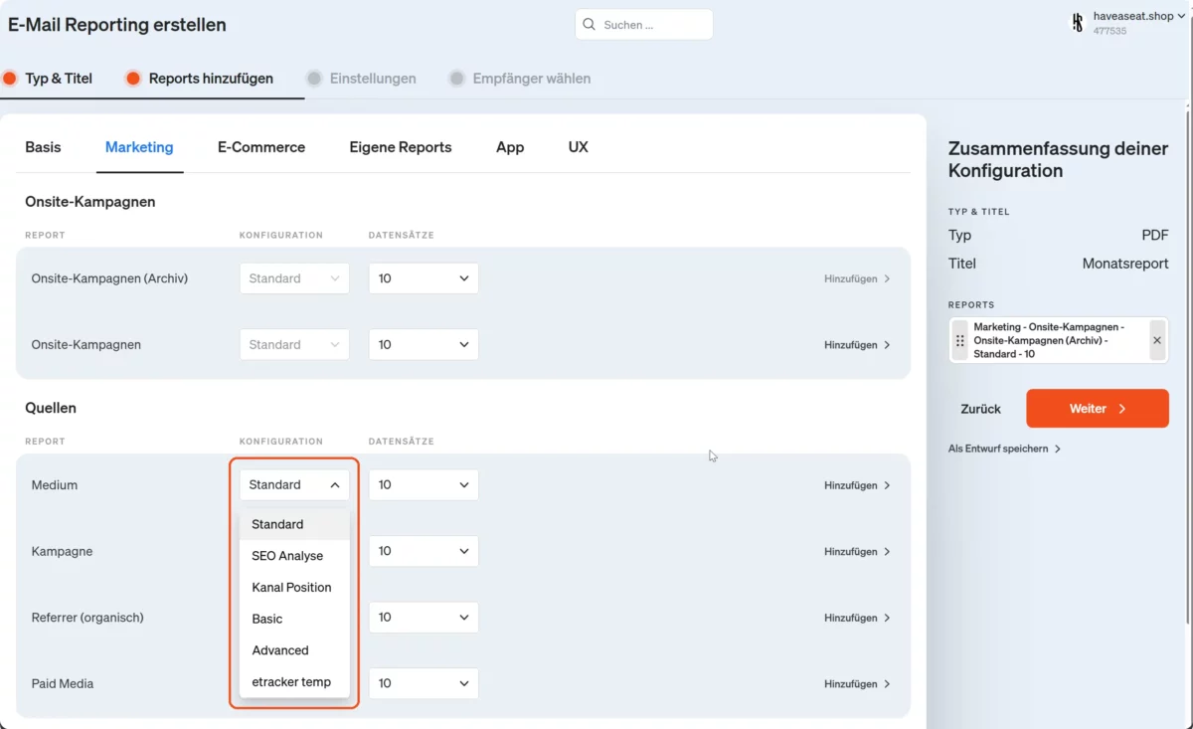1193x729 pixels.
Task: Add the Onsite-Kampagnen report via Hinzufügen
Action: 857,345
